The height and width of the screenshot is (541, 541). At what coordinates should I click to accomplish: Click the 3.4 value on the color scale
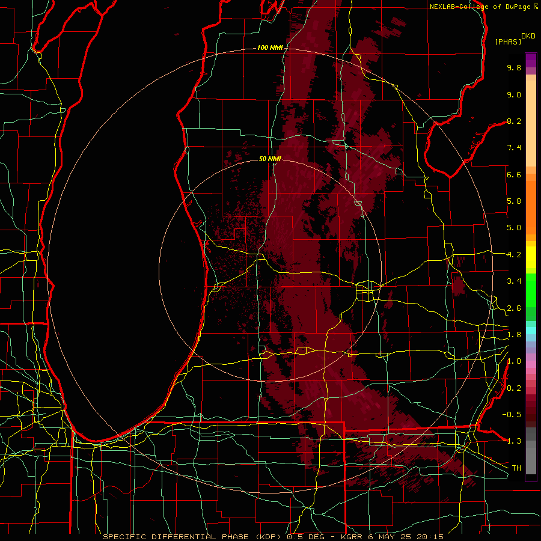point(514,281)
